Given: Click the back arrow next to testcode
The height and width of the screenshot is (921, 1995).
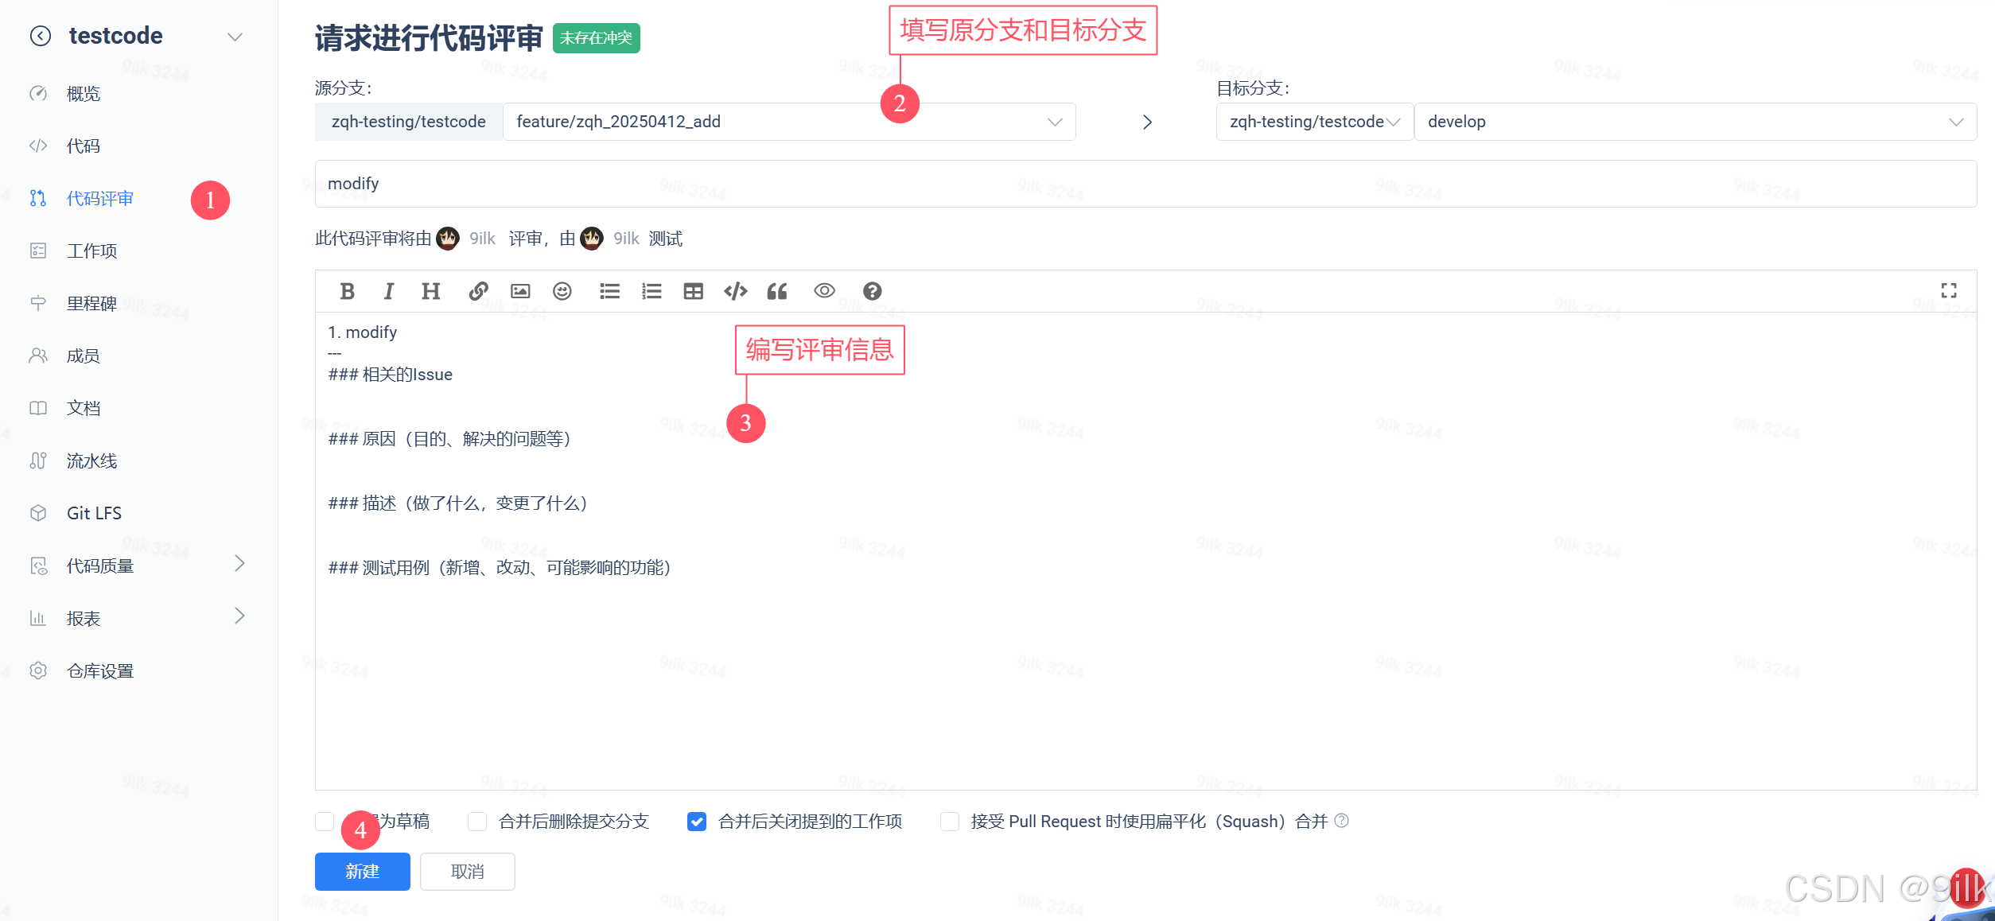Looking at the screenshot, I should click(x=41, y=36).
